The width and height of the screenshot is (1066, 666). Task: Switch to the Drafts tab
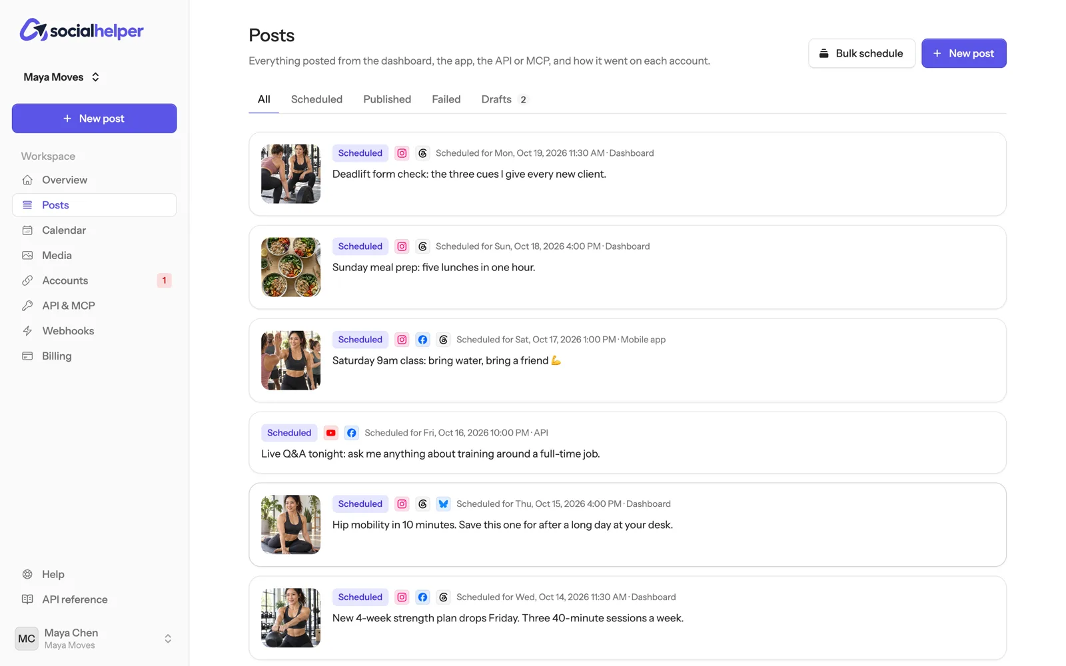(x=504, y=99)
